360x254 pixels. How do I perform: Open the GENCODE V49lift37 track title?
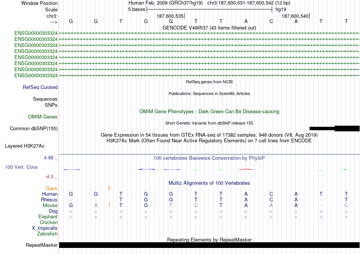(209, 28)
